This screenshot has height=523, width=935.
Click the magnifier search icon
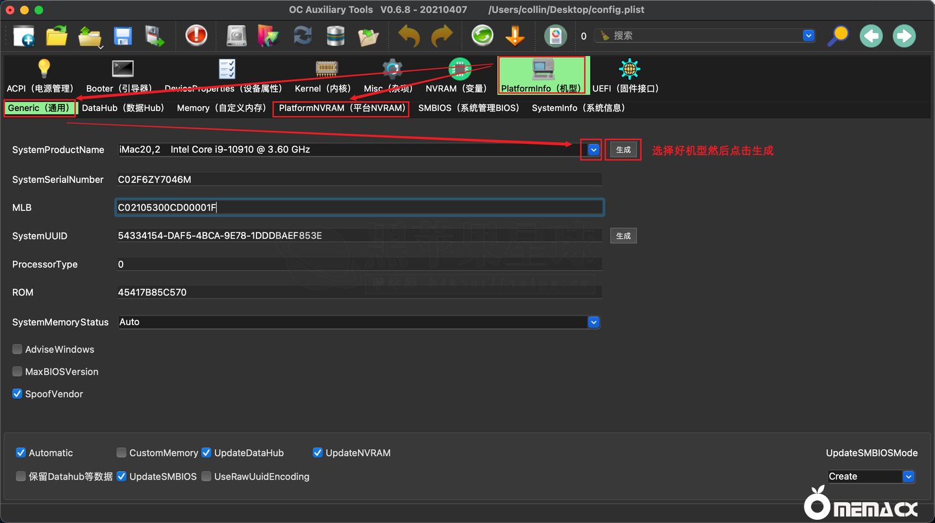(838, 36)
